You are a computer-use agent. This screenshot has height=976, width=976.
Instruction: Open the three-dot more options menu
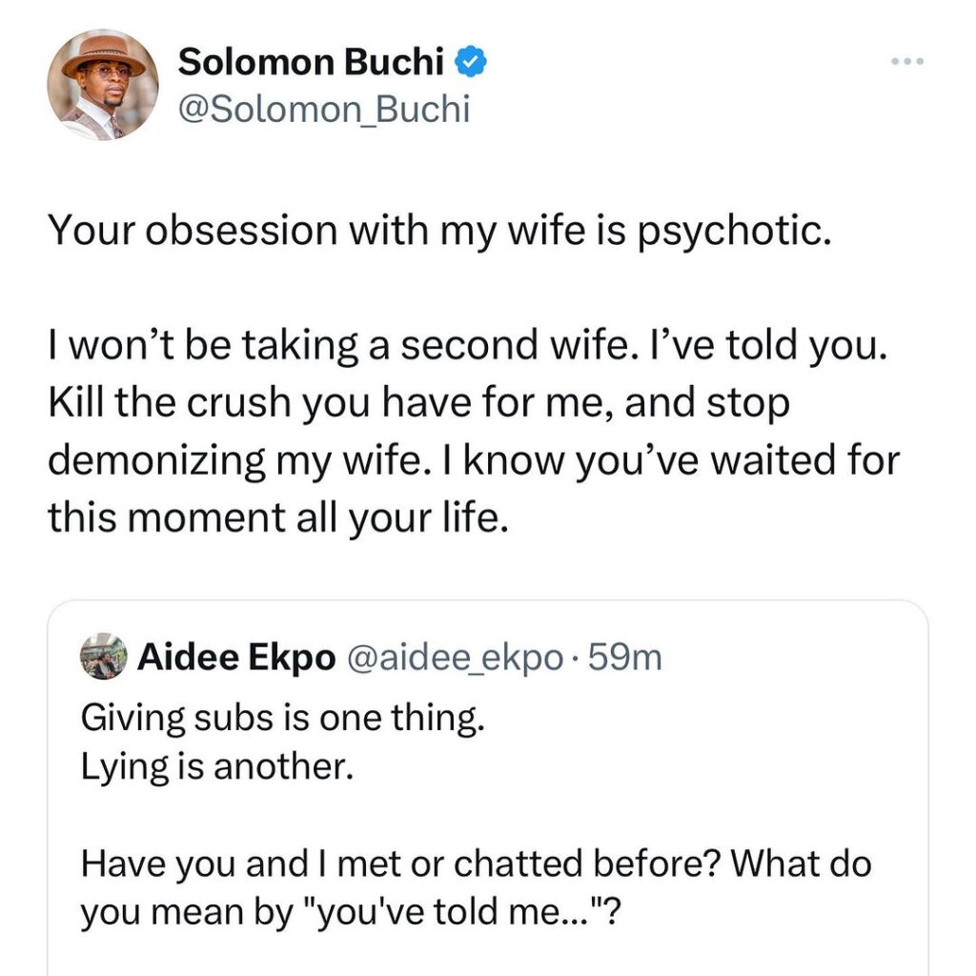pyautogui.click(x=906, y=63)
